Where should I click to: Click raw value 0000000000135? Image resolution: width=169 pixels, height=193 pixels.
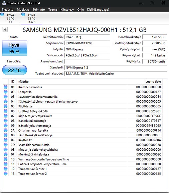pyautogui.click(x=148, y=174)
